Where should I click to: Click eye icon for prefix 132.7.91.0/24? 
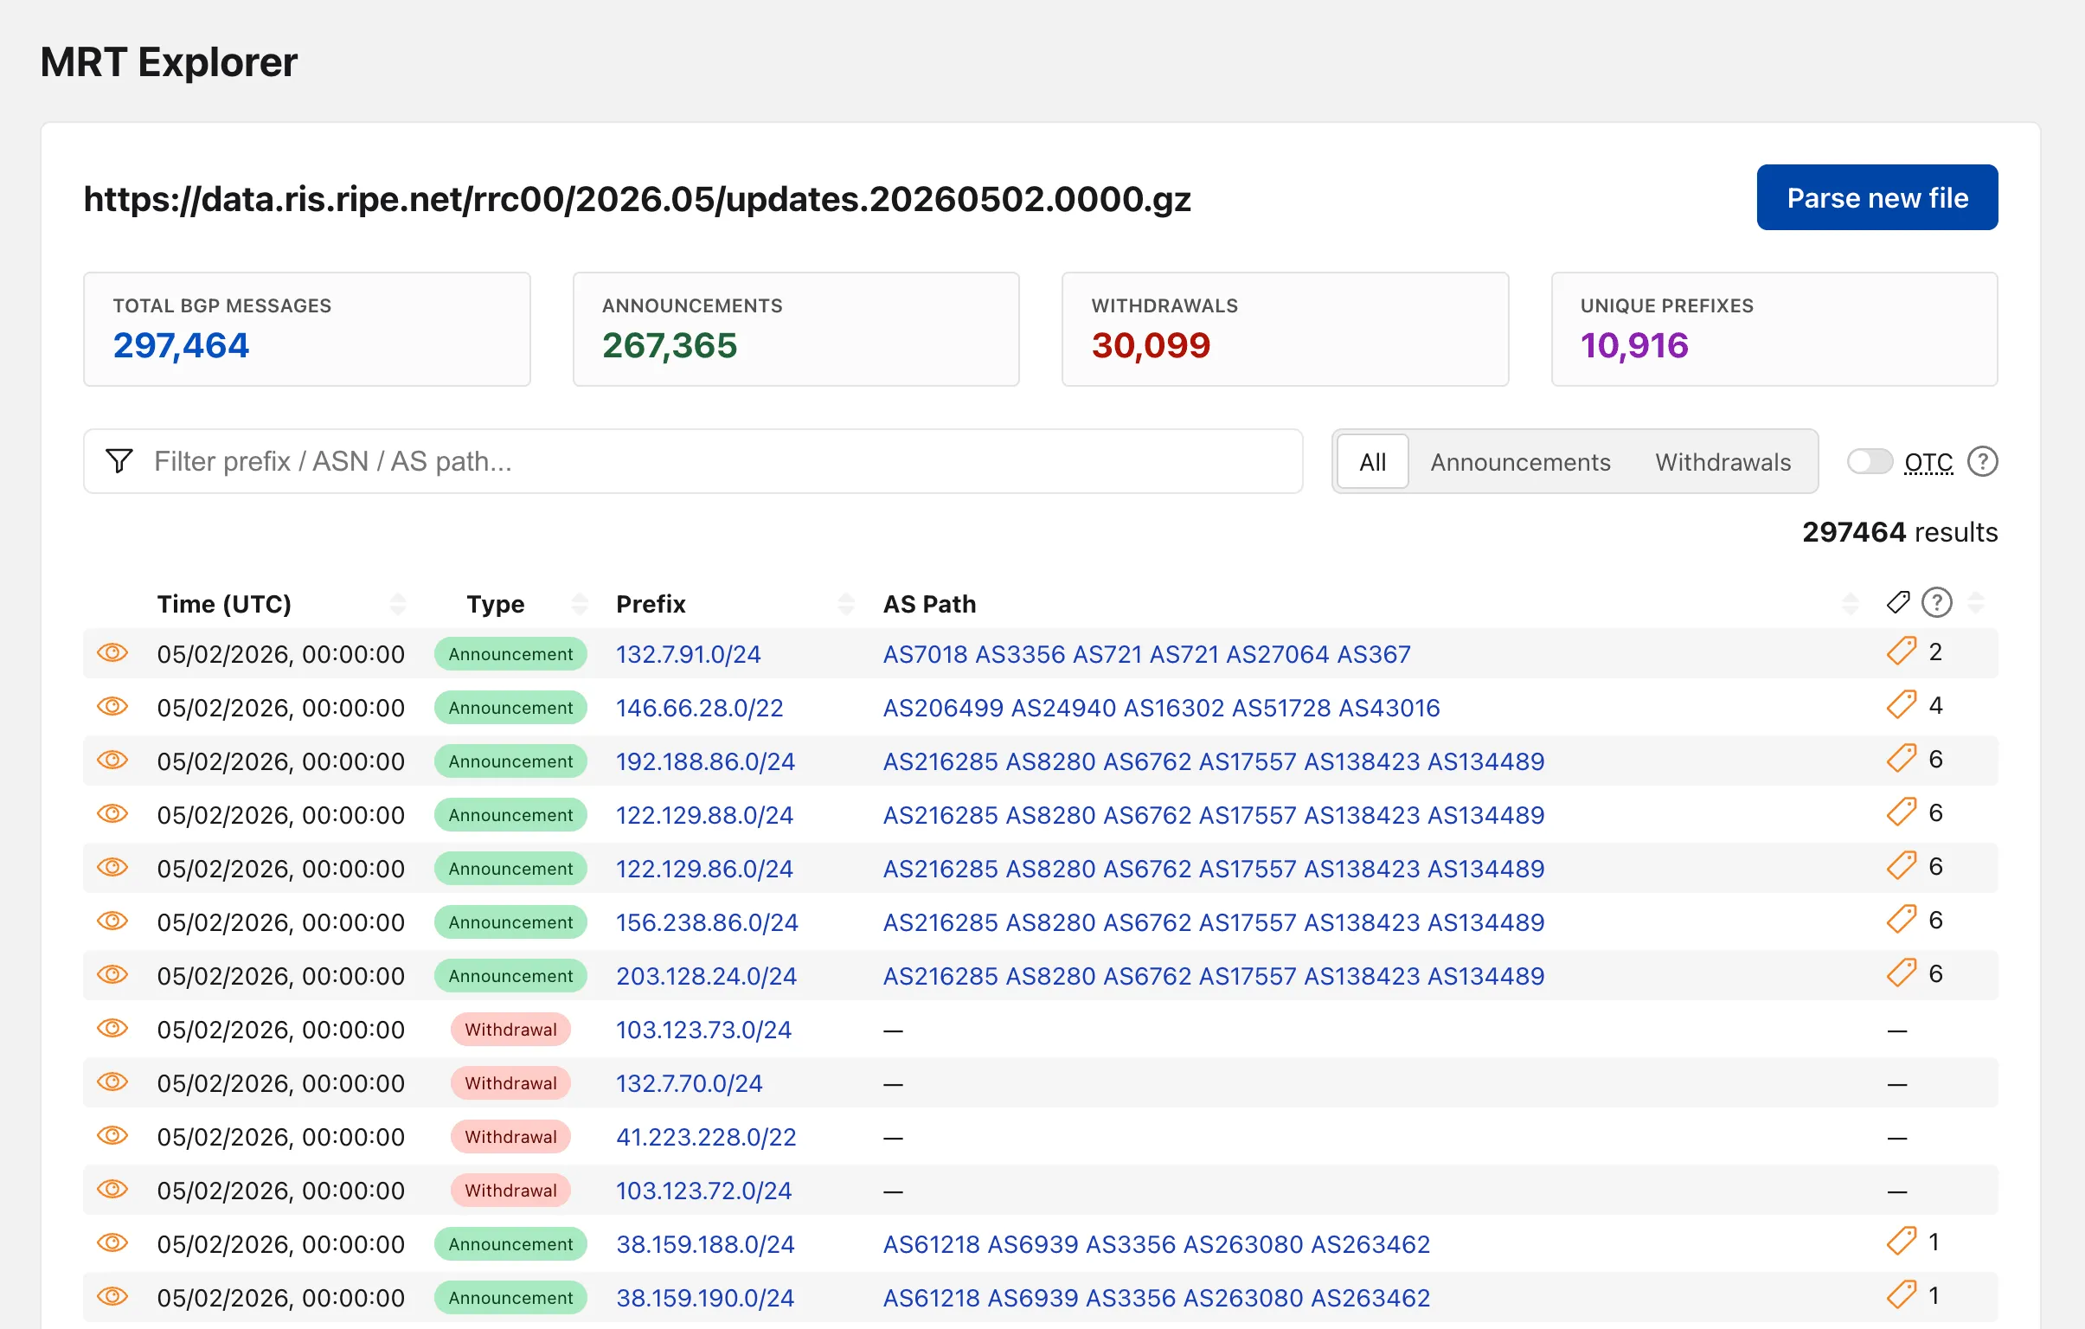click(x=112, y=652)
